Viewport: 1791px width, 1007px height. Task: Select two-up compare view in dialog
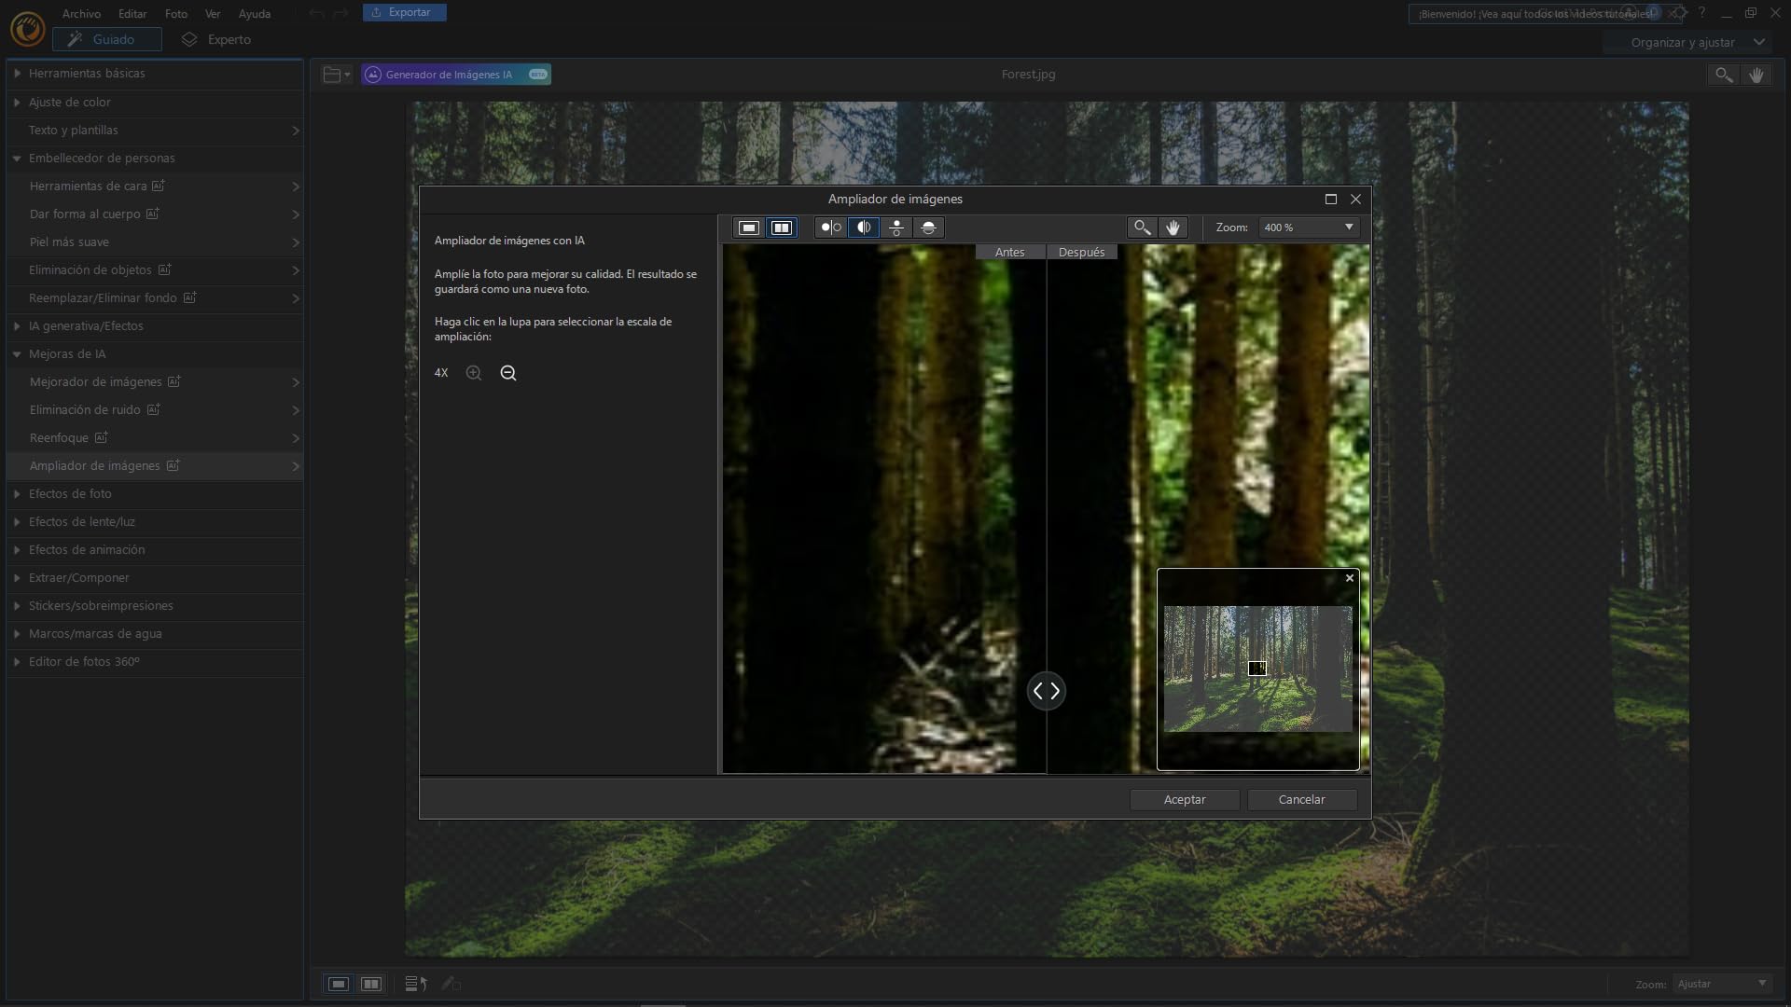pyautogui.click(x=781, y=228)
